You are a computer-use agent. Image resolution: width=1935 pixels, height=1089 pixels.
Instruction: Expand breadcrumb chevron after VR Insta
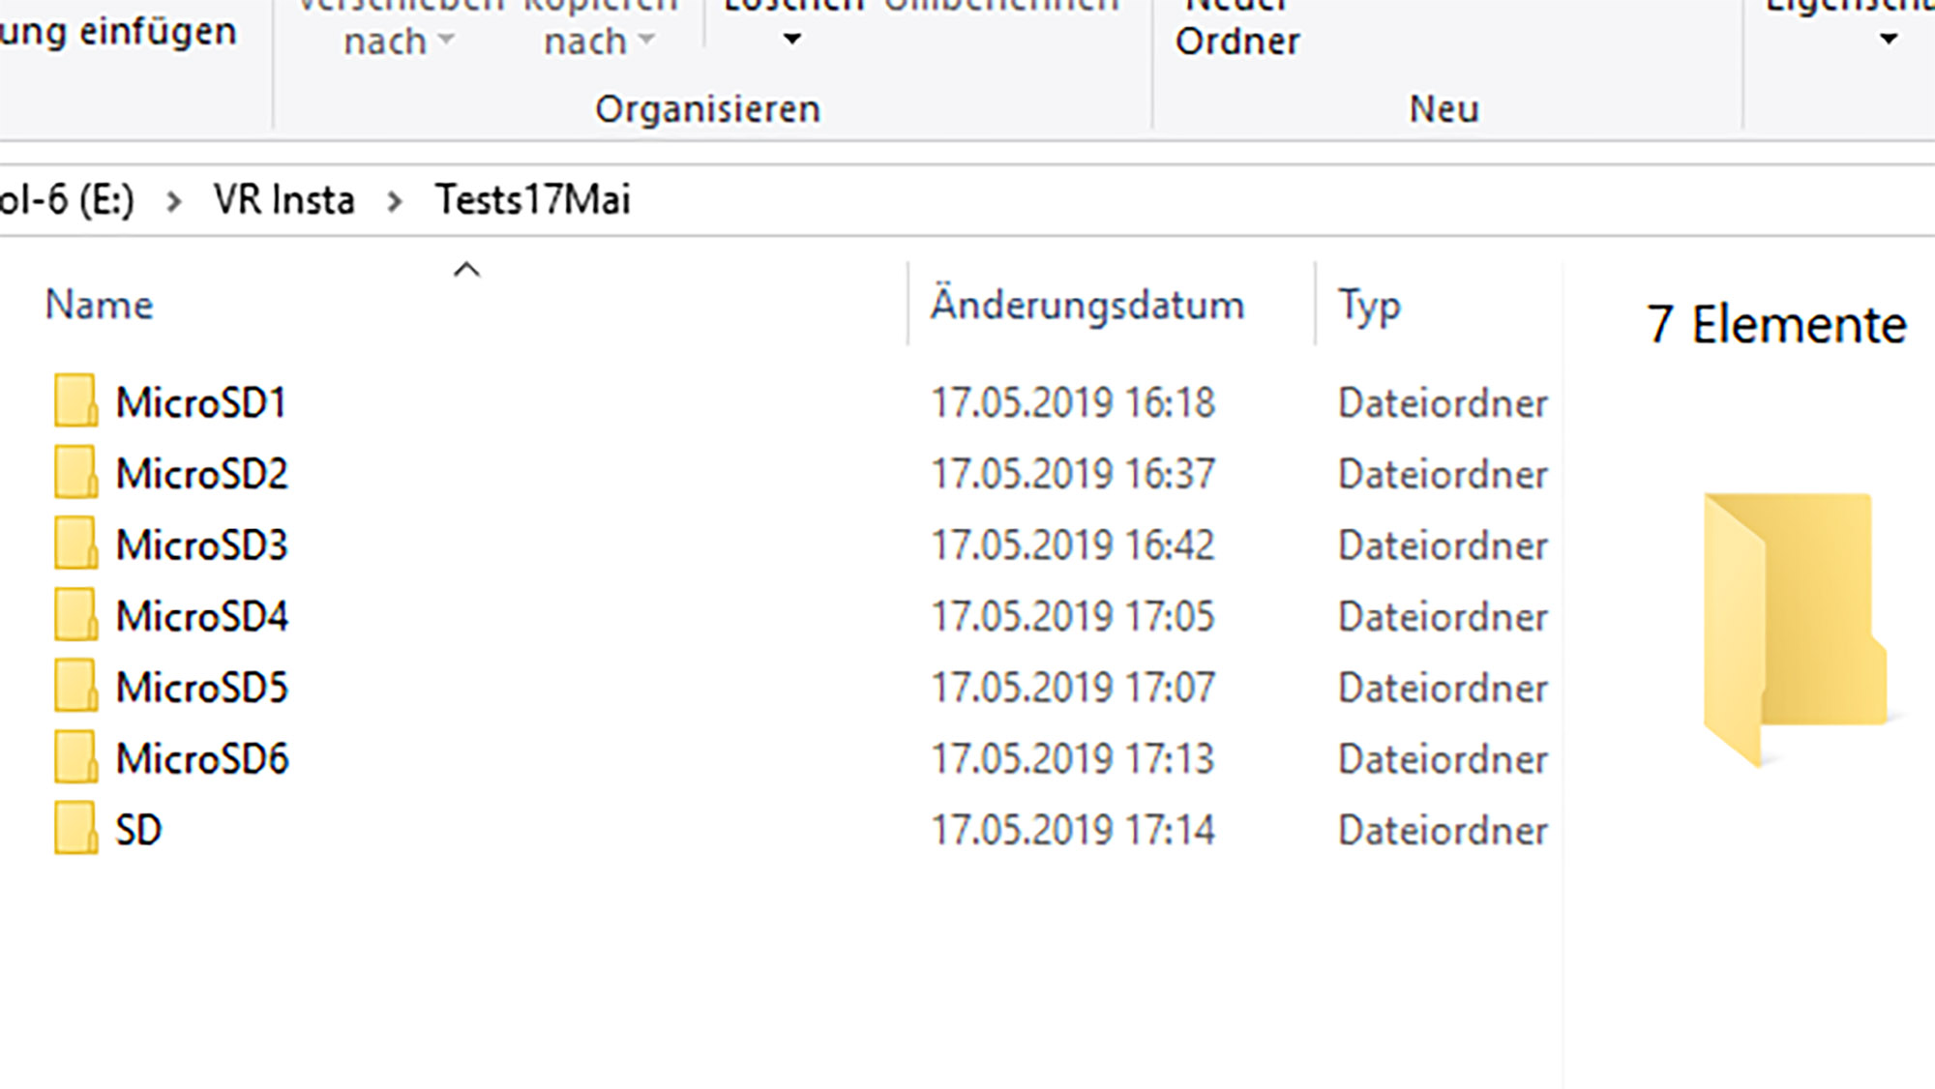tap(395, 201)
